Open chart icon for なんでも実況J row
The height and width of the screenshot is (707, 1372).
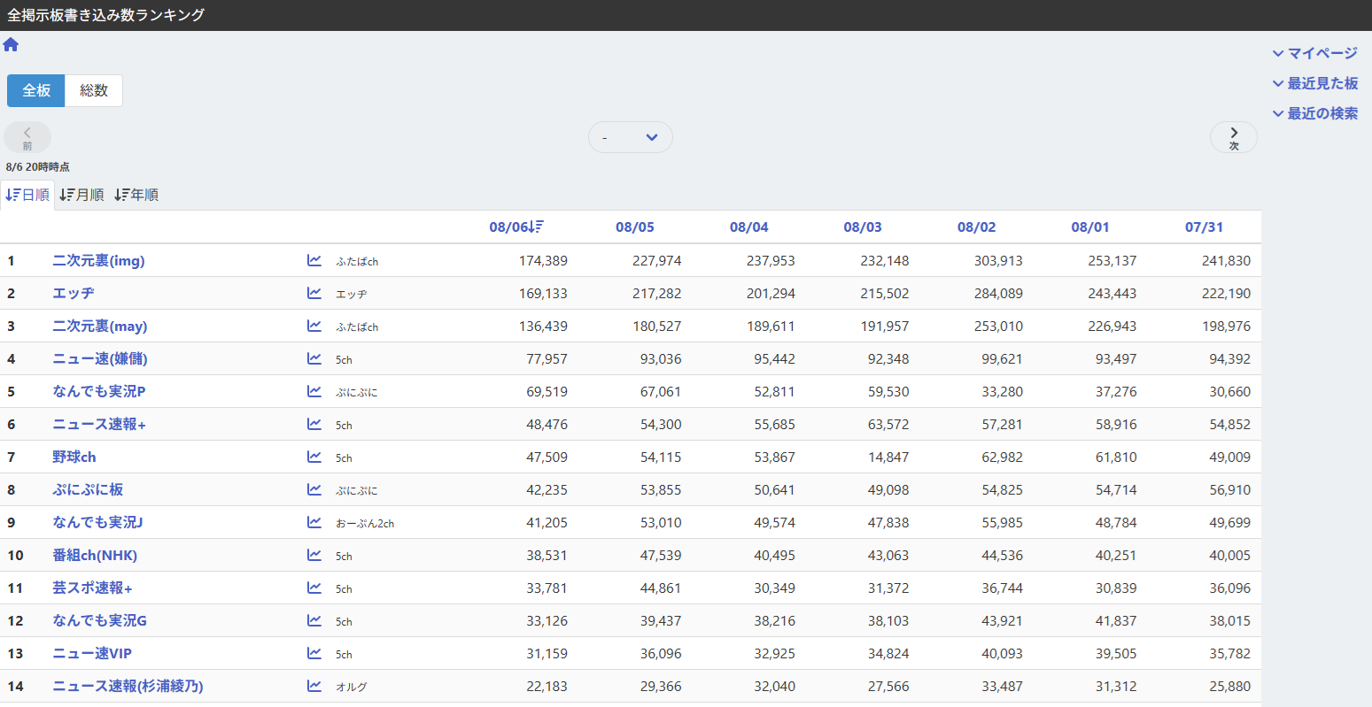[314, 522]
